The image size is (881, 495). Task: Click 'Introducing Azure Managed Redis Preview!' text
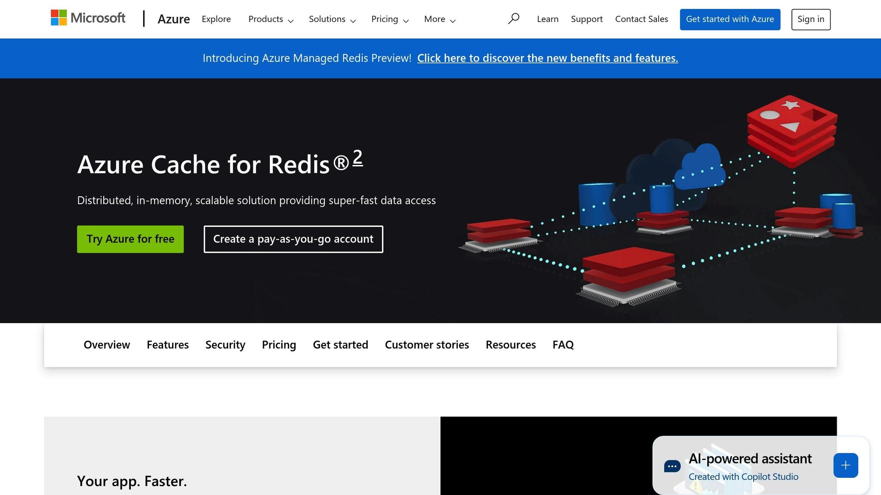click(x=307, y=58)
